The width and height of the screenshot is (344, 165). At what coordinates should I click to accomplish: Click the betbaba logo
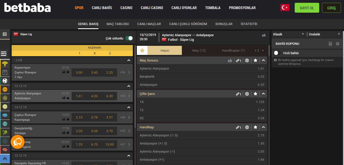(28, 8)
